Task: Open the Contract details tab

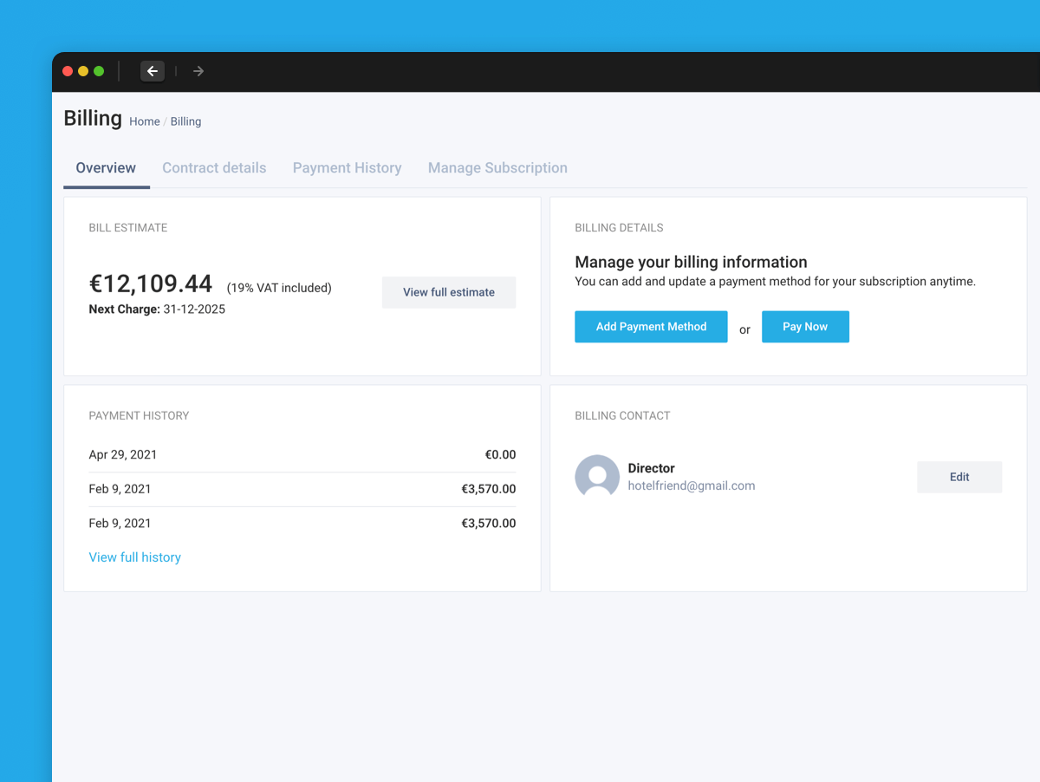Action: point(214,168)
